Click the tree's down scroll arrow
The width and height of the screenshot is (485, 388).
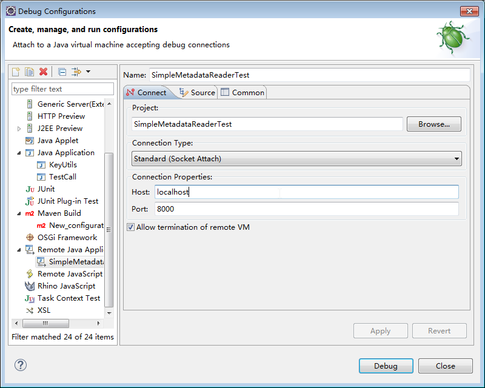(x=109, y=313)
